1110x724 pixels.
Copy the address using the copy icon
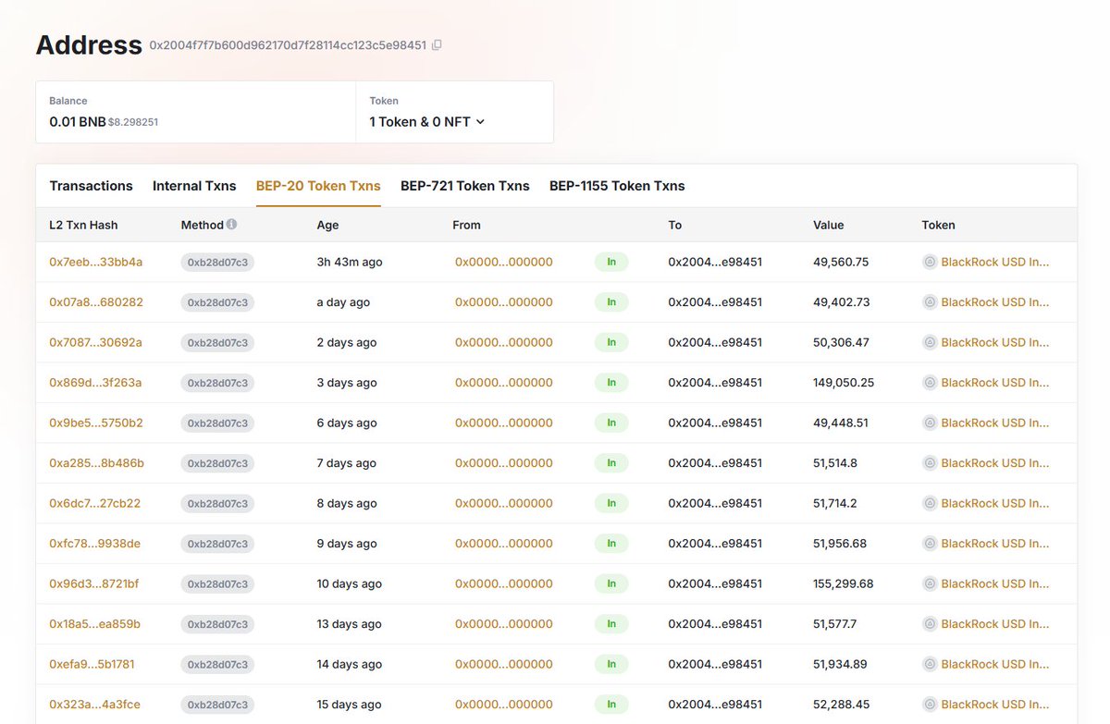[x=438, y=43]
